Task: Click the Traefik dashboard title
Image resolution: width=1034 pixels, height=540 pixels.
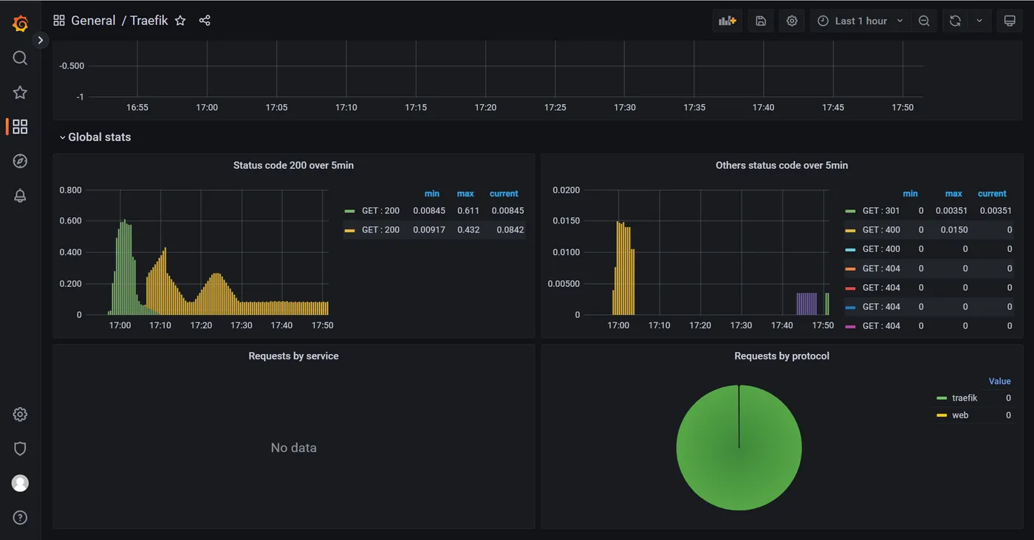Action: pyautogui.click(x=149, y=21)
